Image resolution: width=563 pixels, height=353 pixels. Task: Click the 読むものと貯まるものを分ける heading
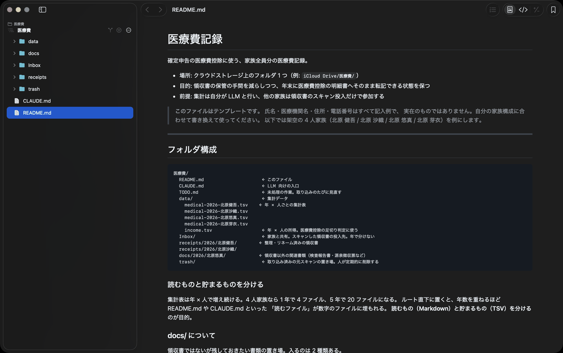pyautogui.click(x=216, y=285)
